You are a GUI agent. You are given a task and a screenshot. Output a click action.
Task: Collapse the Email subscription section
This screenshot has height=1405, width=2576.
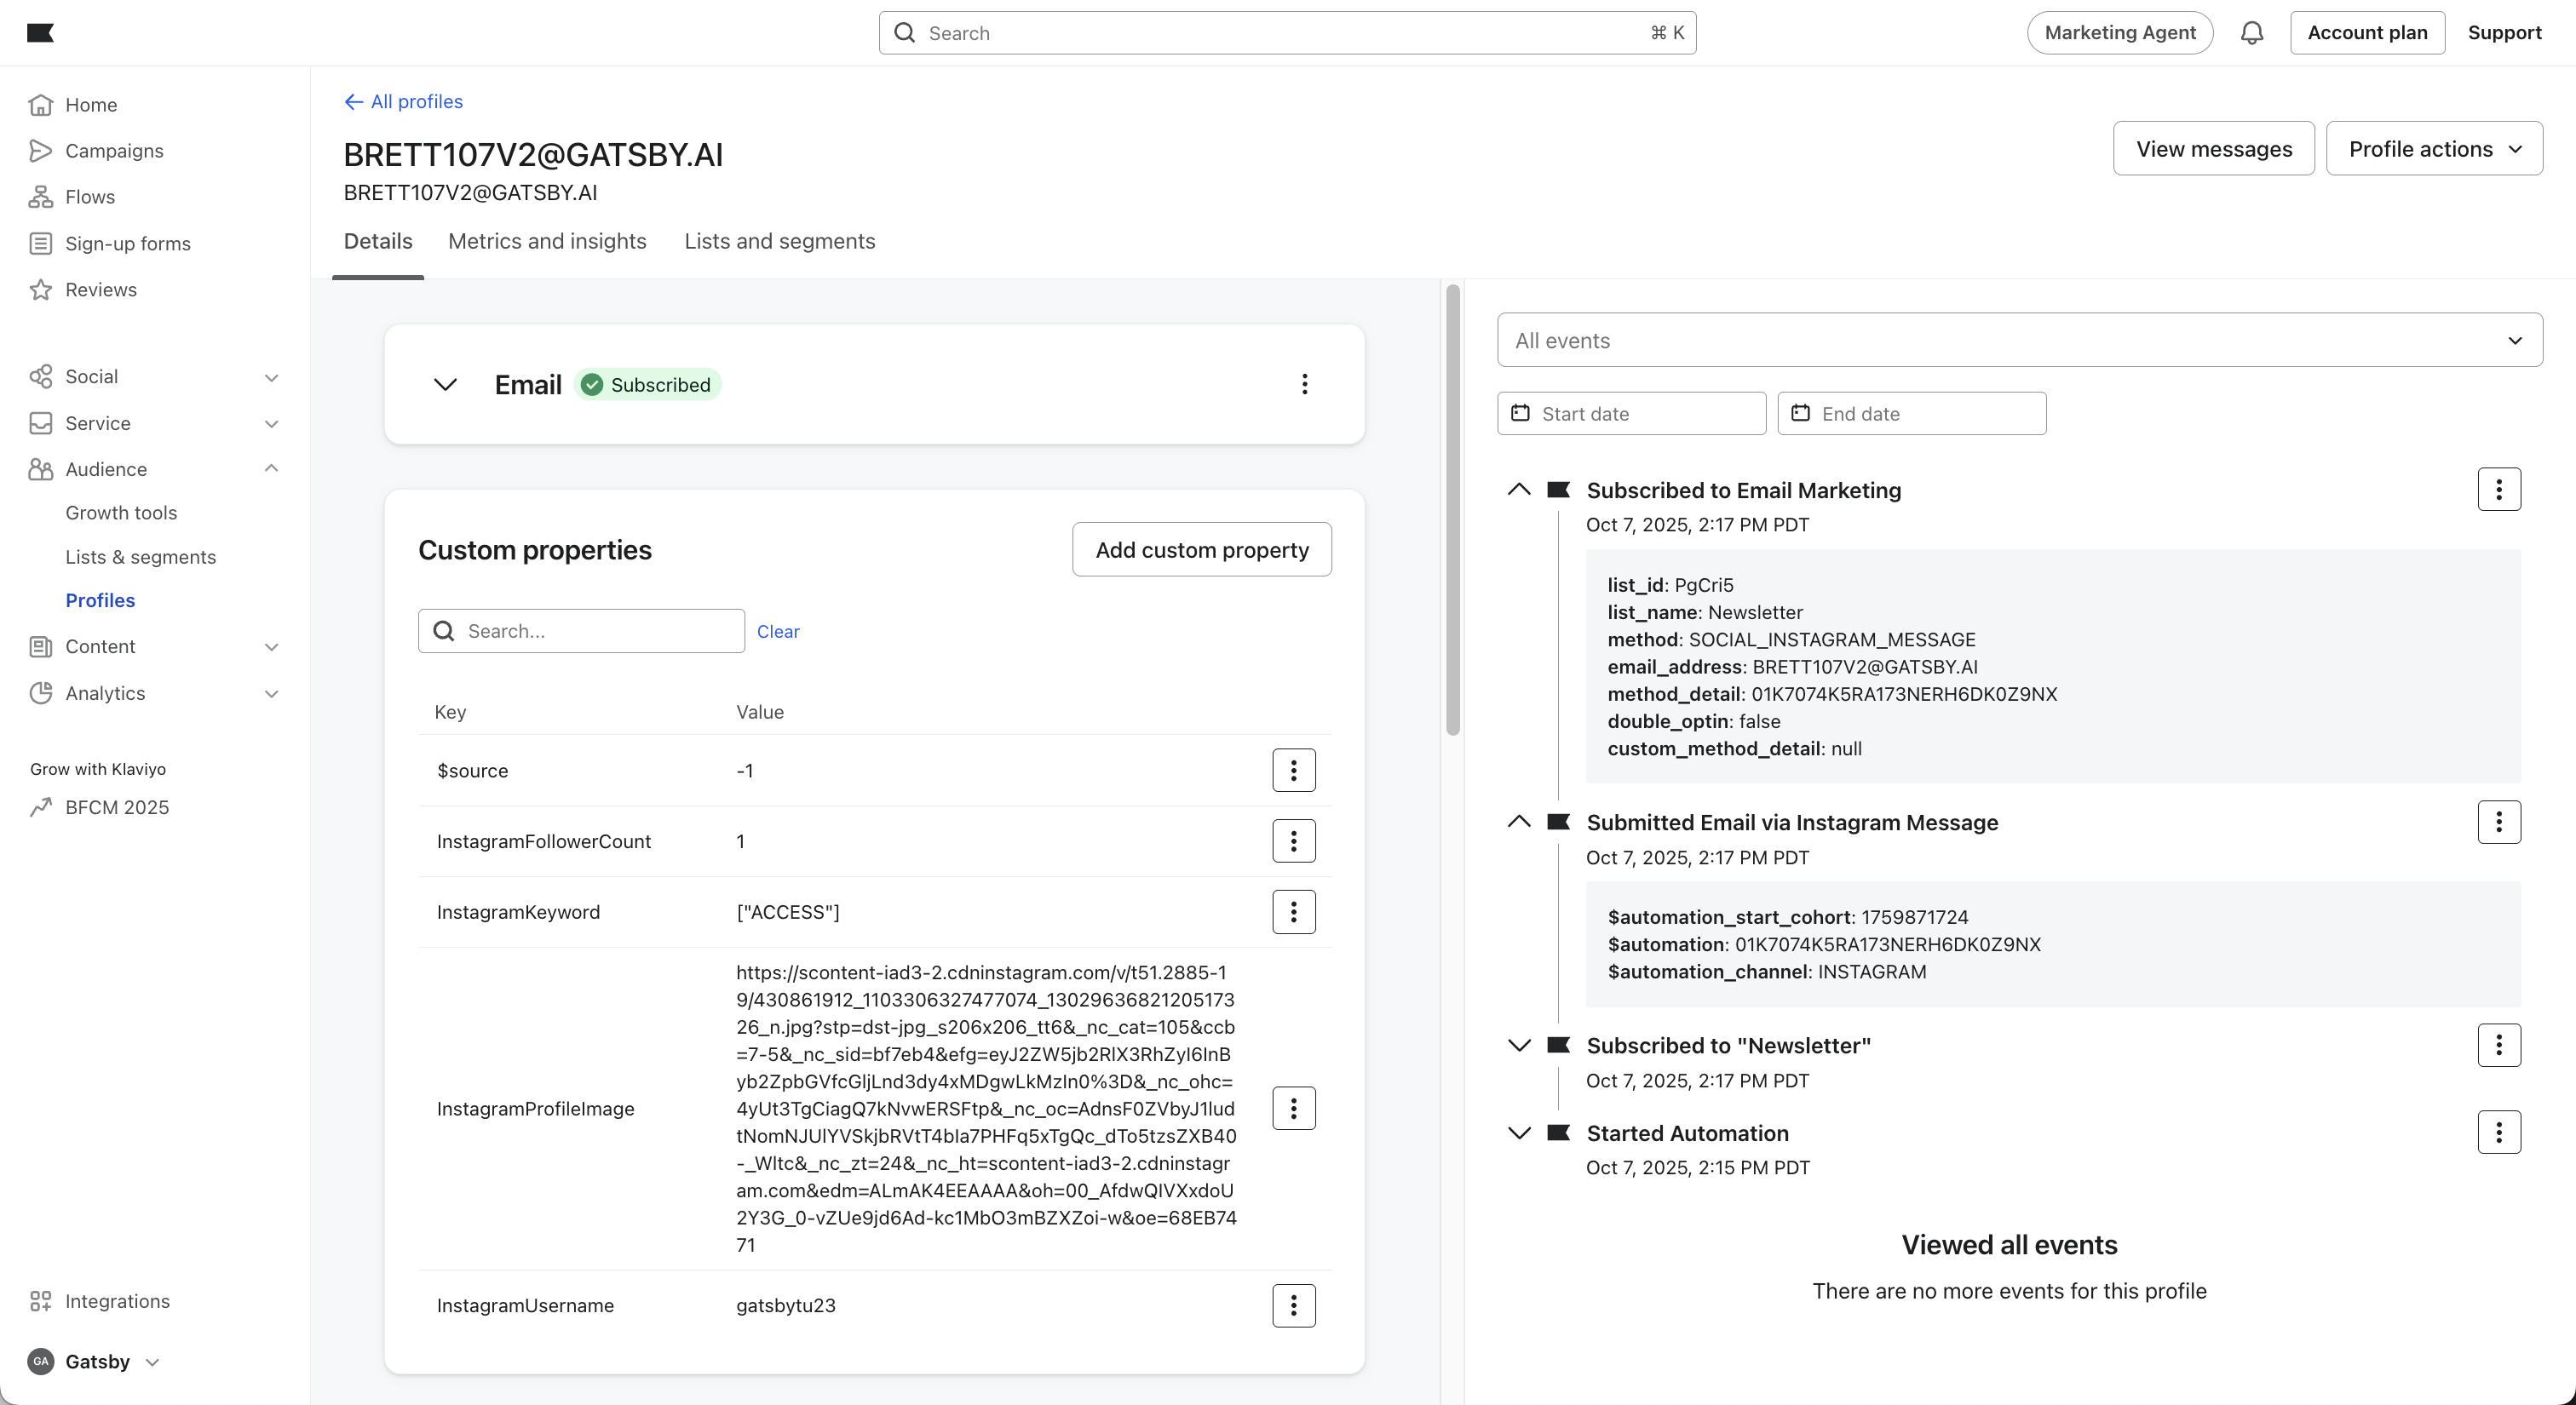[x=445, y=385]
